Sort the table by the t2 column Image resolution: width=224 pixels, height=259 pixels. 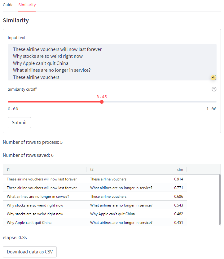coord(92,169)
